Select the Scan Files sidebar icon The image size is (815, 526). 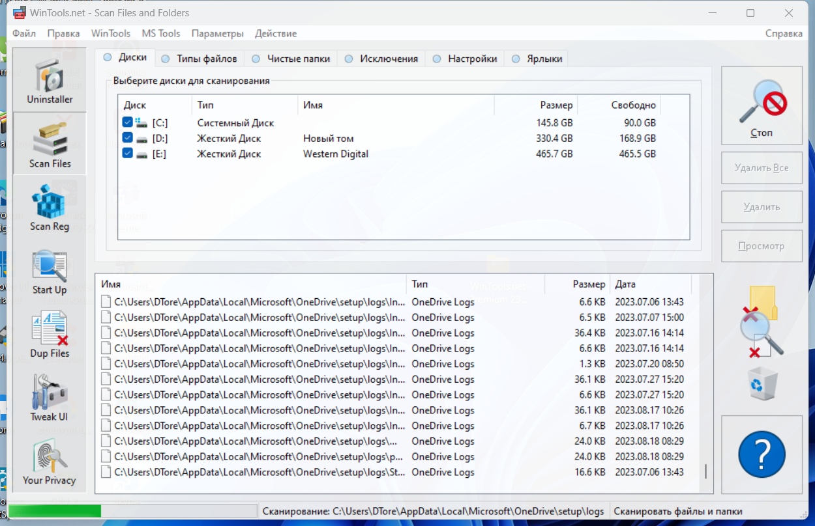pos(50,143)
